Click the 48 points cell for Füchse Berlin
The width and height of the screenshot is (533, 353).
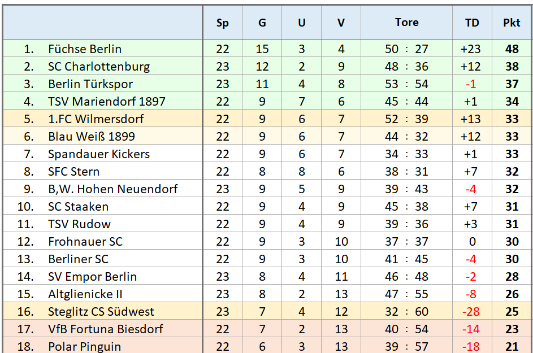pos(512,49)
